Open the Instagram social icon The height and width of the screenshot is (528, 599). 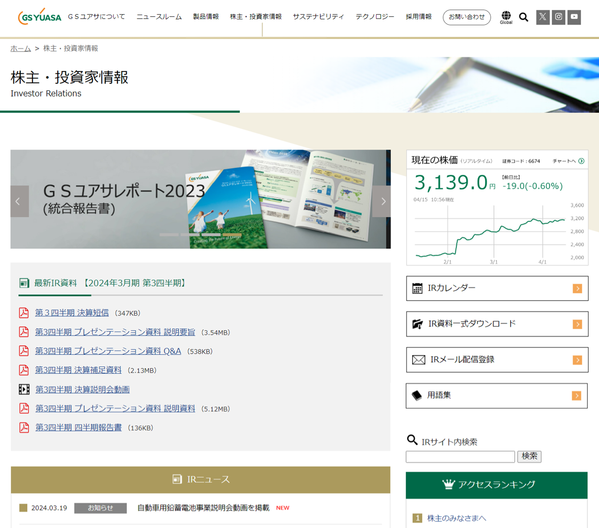[x=558, y=17]
